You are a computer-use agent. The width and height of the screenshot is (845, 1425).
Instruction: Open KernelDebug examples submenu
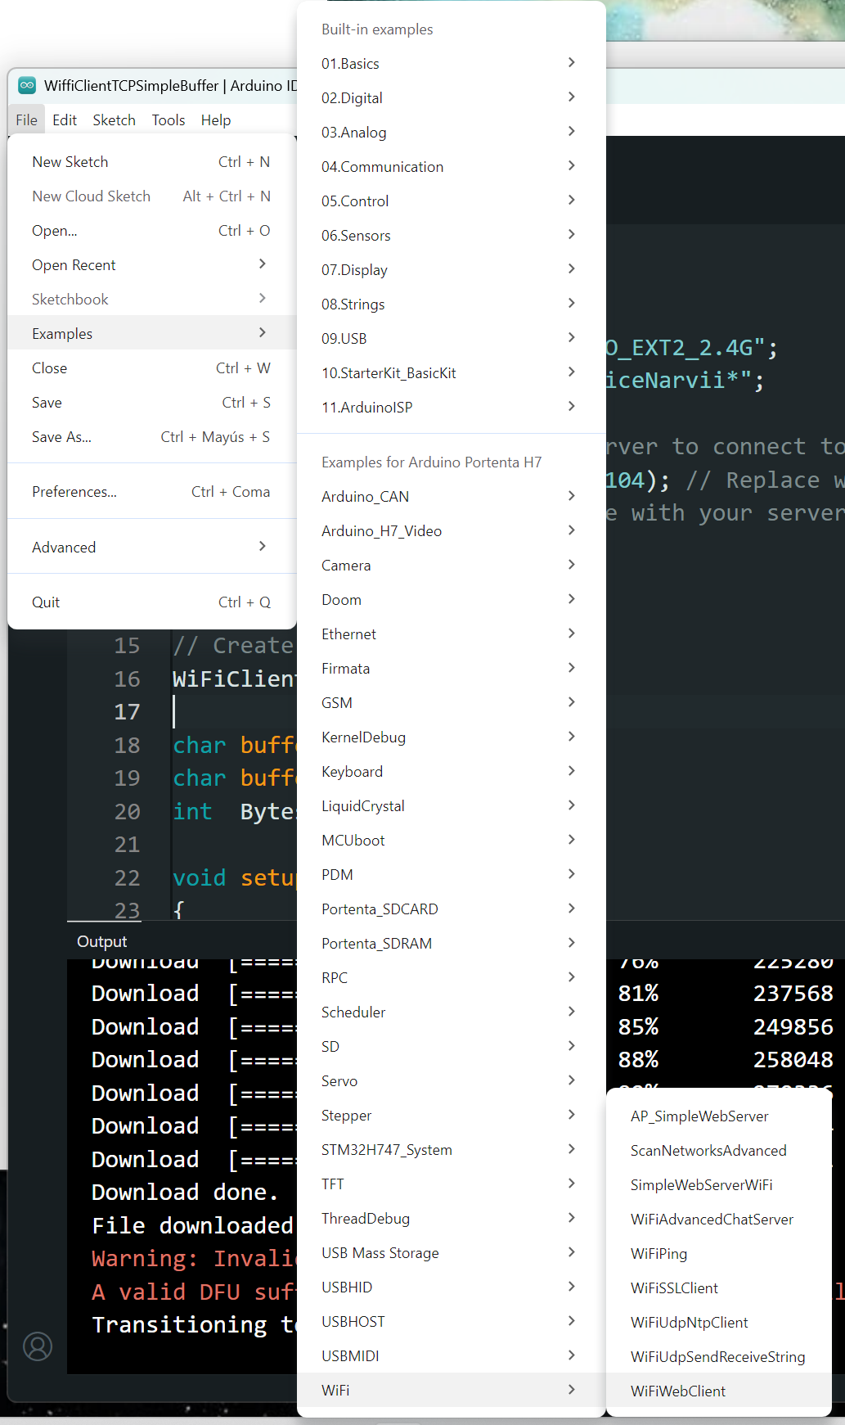(451, 737)
